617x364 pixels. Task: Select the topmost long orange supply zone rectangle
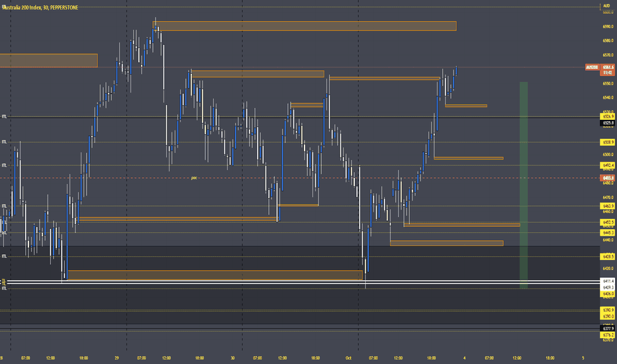pos(305,26)
